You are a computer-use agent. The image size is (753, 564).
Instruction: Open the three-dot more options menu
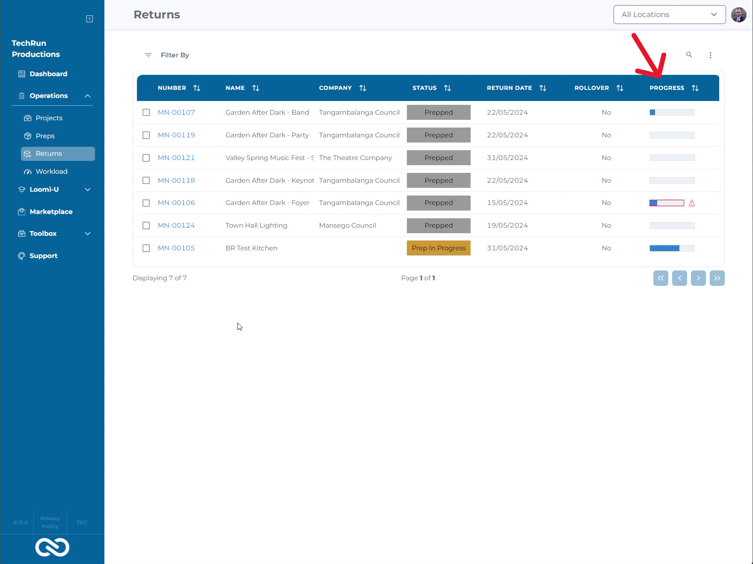click(710, 55)
